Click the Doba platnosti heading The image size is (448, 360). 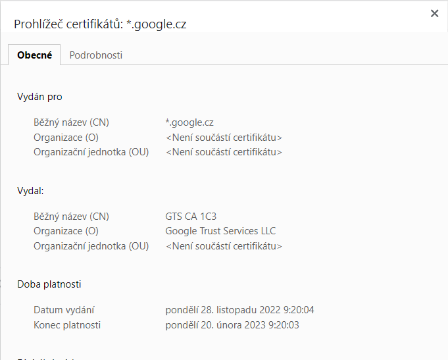click(x=49, y=284)
